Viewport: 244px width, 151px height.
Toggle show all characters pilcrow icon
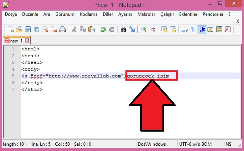click(x=193, y=29)
